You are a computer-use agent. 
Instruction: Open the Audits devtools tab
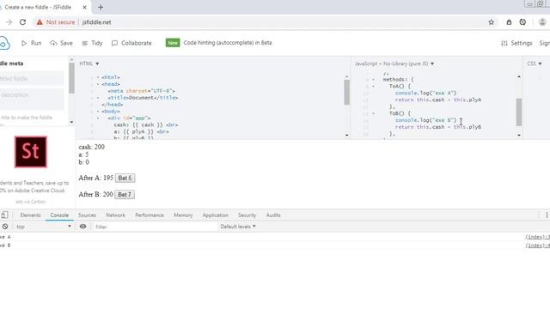click(273, 215)
